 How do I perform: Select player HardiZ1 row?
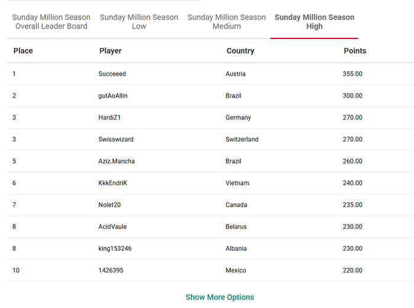tap(211, 118)
